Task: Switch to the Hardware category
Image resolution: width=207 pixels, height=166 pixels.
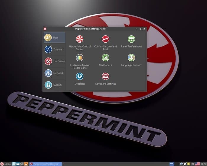Action: (54, 61)
